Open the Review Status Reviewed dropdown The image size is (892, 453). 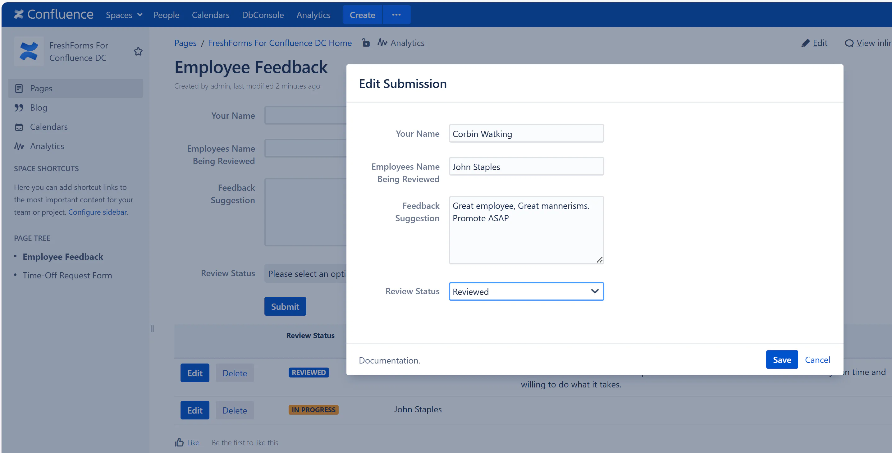[526, 291]
